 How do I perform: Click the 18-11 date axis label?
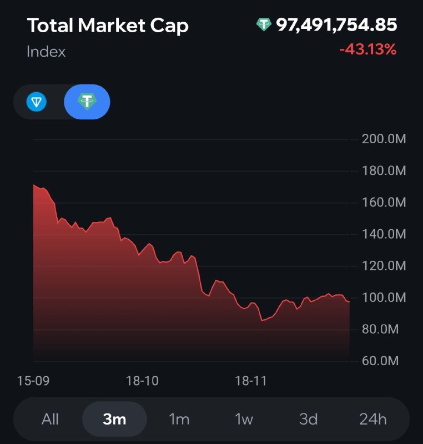coord(251,381)
